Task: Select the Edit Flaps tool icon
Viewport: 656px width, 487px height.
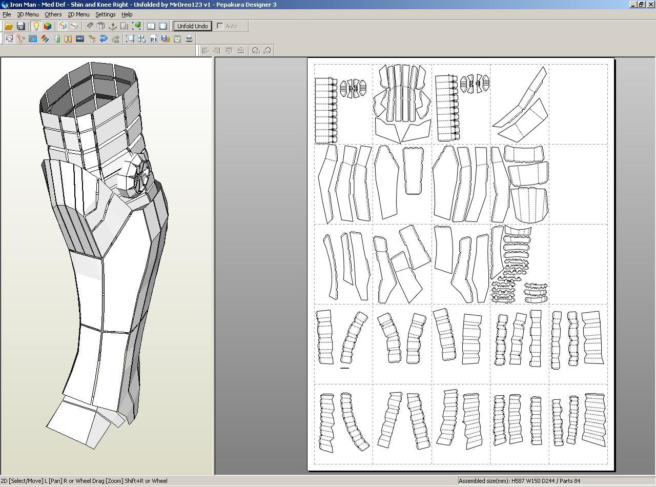Action: tap(33, 38)
